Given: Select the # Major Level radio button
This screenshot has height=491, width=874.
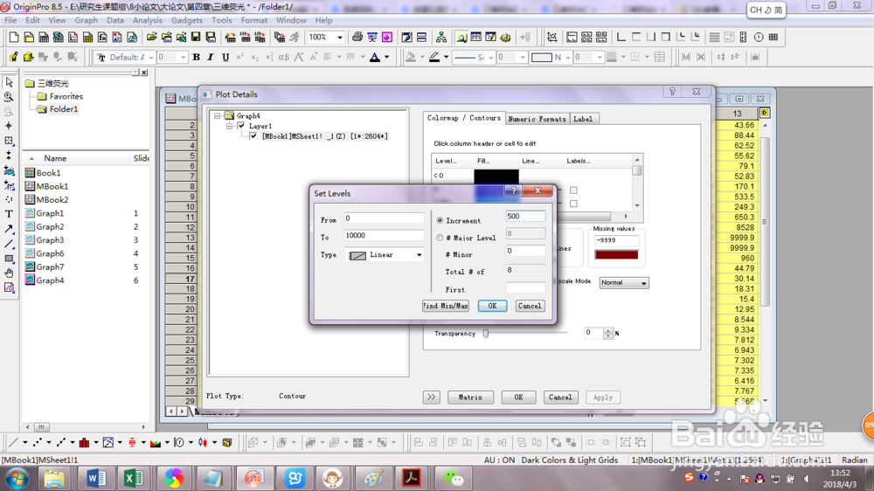Looking at the screenshot, I should [x=440, y=238].
